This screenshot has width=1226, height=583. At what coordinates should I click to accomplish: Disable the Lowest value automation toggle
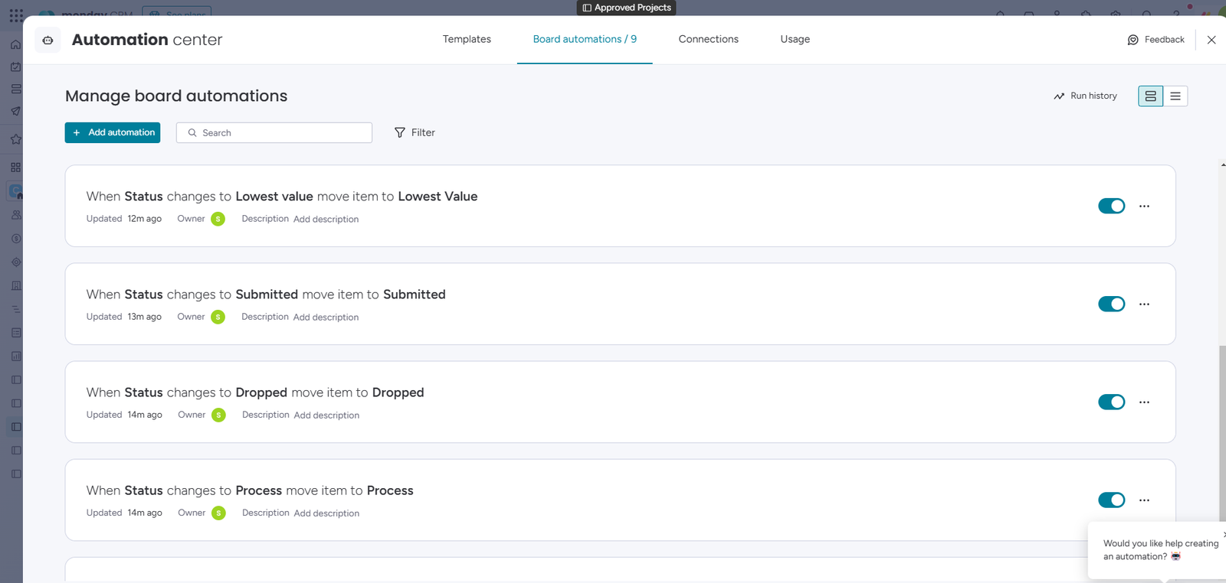(1111, 206)
